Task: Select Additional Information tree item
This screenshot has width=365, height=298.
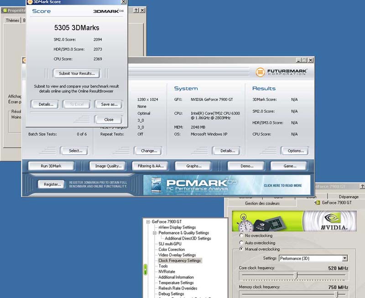Action: (x=176, y=277)
